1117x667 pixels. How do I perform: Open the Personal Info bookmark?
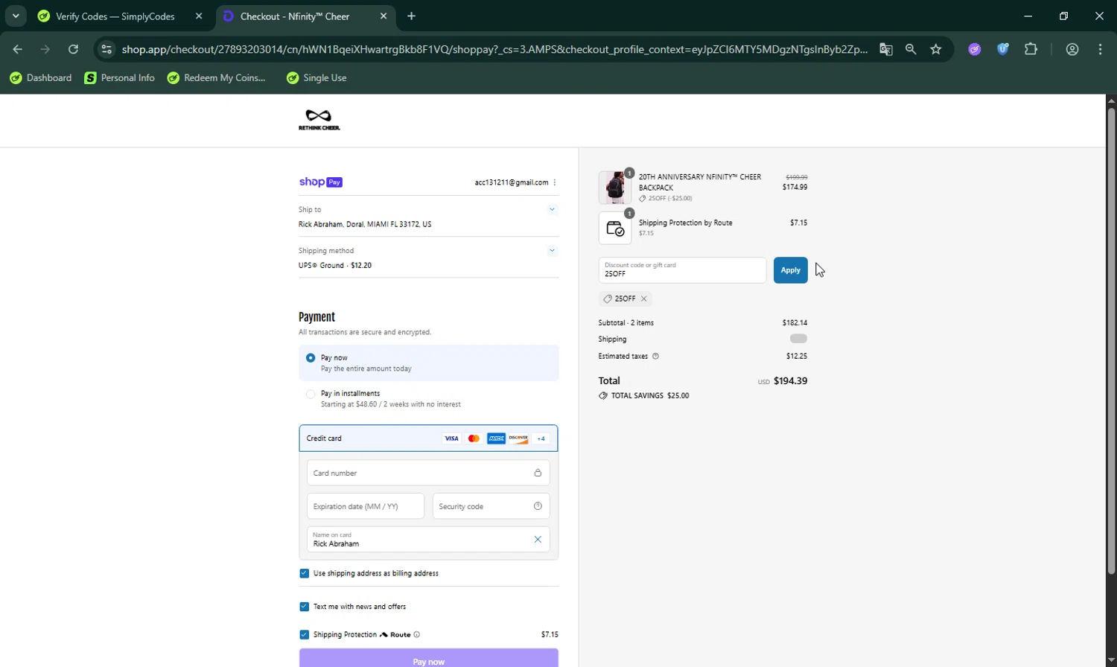click(x=120, y=77)
